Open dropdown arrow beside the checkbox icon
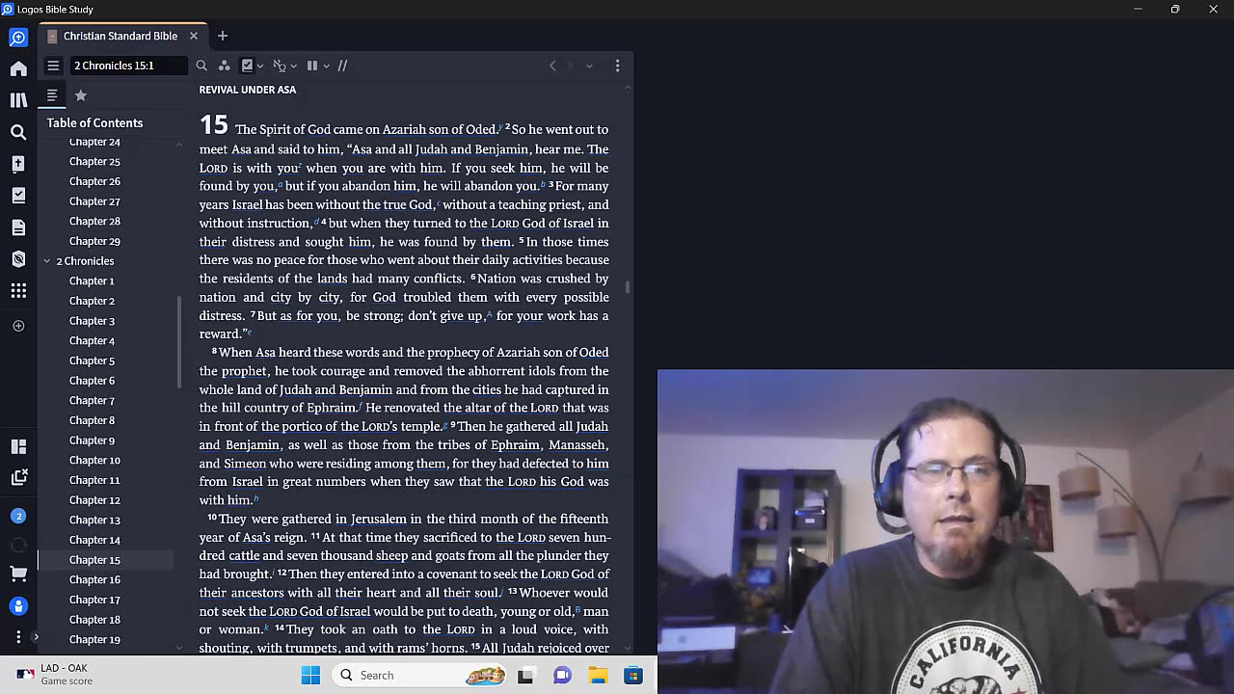The image size is (1234, 694). tap(261, 67)
